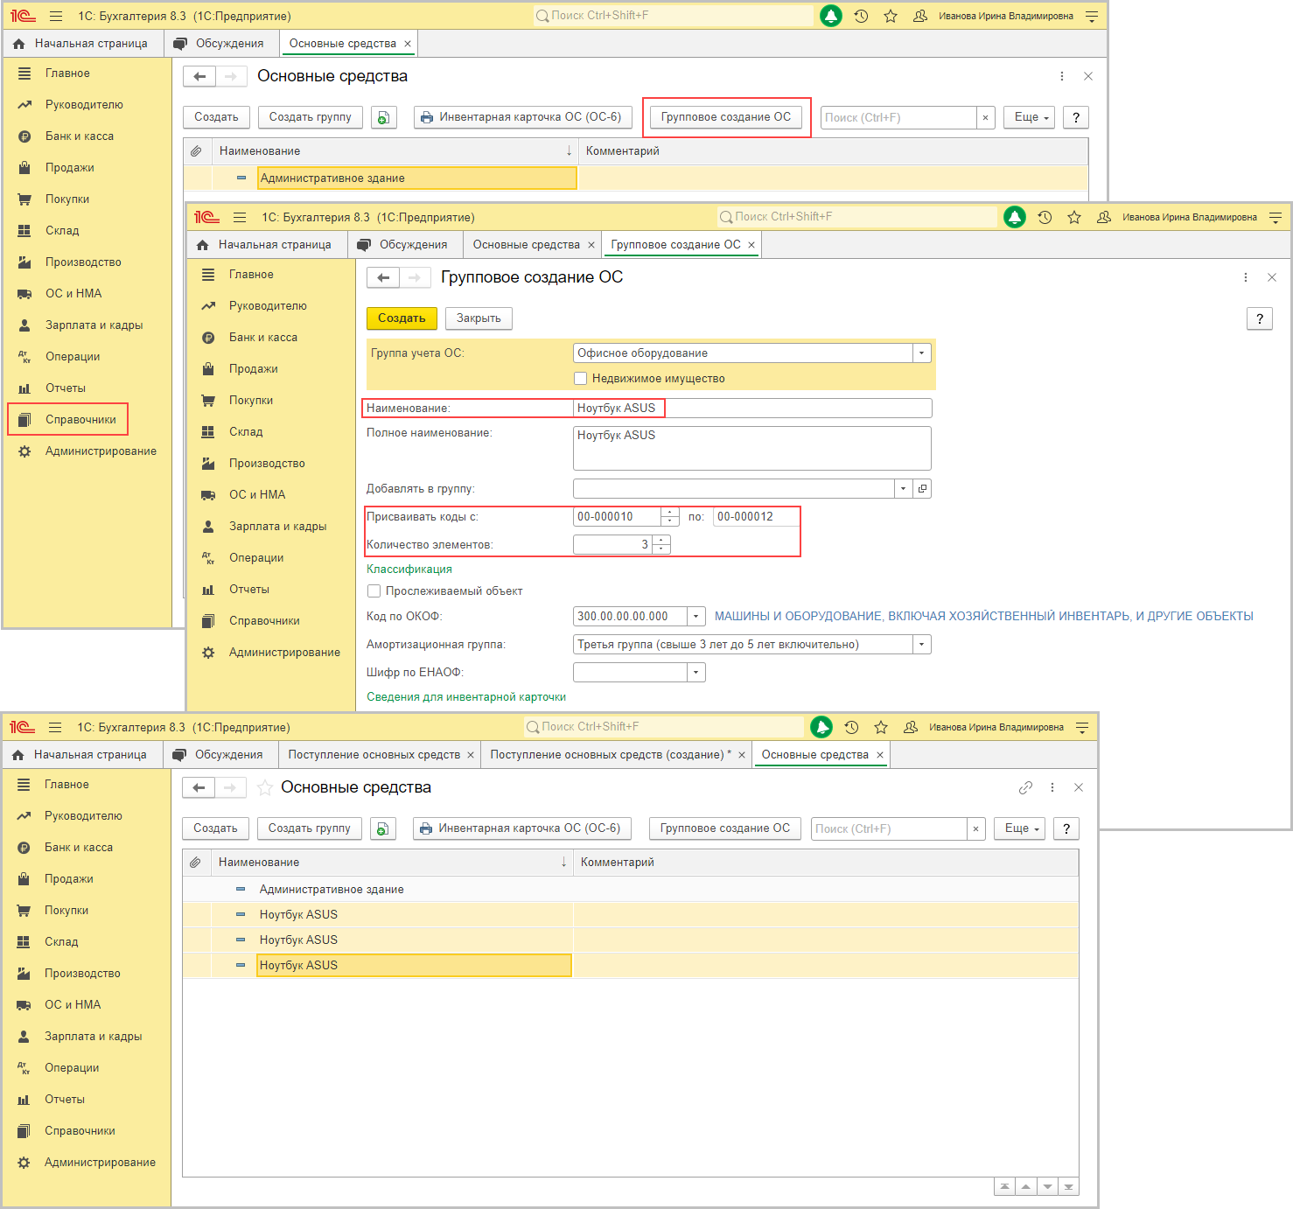This screenshot has width=1293, height=1209.
Task: Open Еще menu in top window
Action: tap(1030, 117)
